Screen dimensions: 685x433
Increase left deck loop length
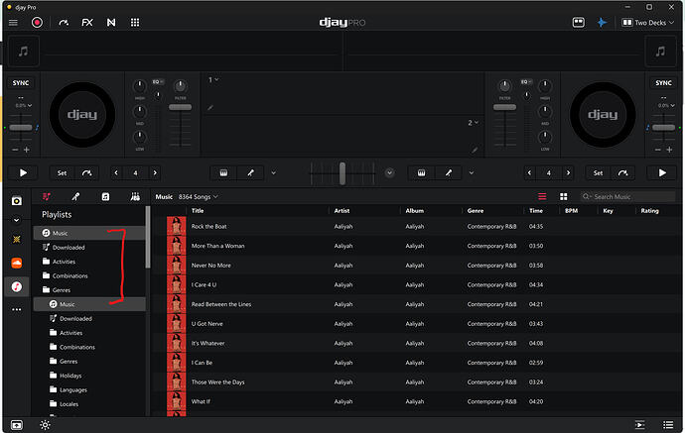(155, 173)
